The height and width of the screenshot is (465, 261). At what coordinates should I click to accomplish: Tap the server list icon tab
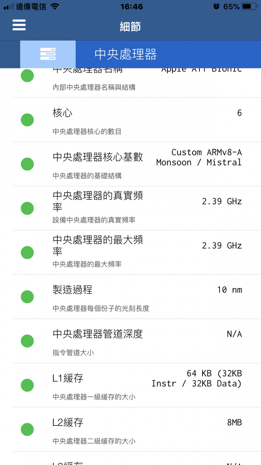click(48, 54)
